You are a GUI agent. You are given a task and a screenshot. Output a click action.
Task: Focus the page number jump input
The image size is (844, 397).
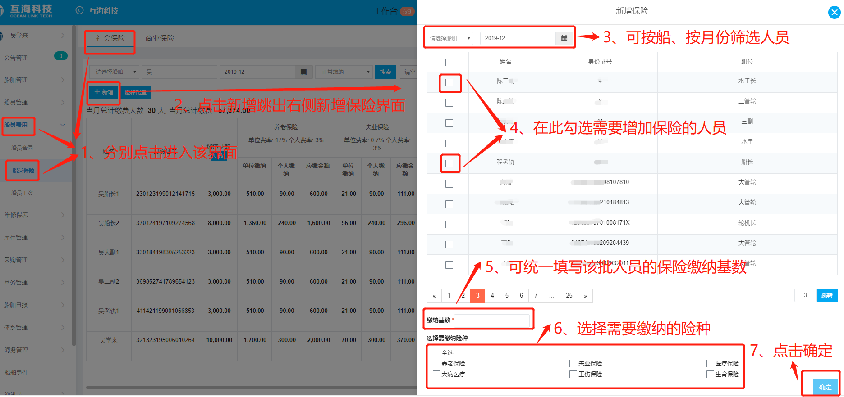tap(806, 295)
